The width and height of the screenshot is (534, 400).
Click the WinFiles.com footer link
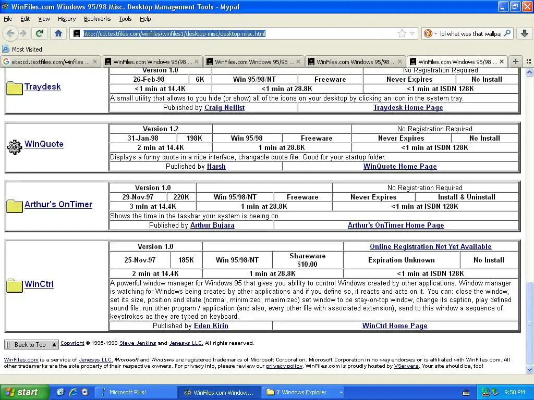tap(21, 360)
